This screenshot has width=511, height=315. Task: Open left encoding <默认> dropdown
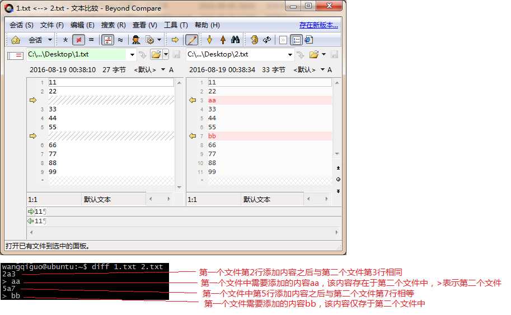149,70
